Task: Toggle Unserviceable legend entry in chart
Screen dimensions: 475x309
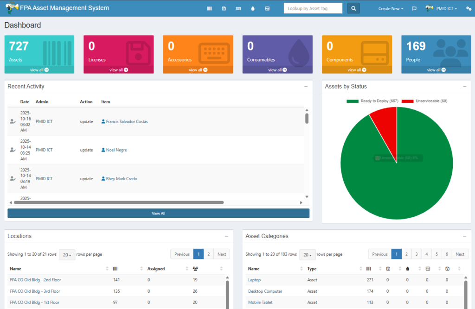Action: [x=424, y=101]
